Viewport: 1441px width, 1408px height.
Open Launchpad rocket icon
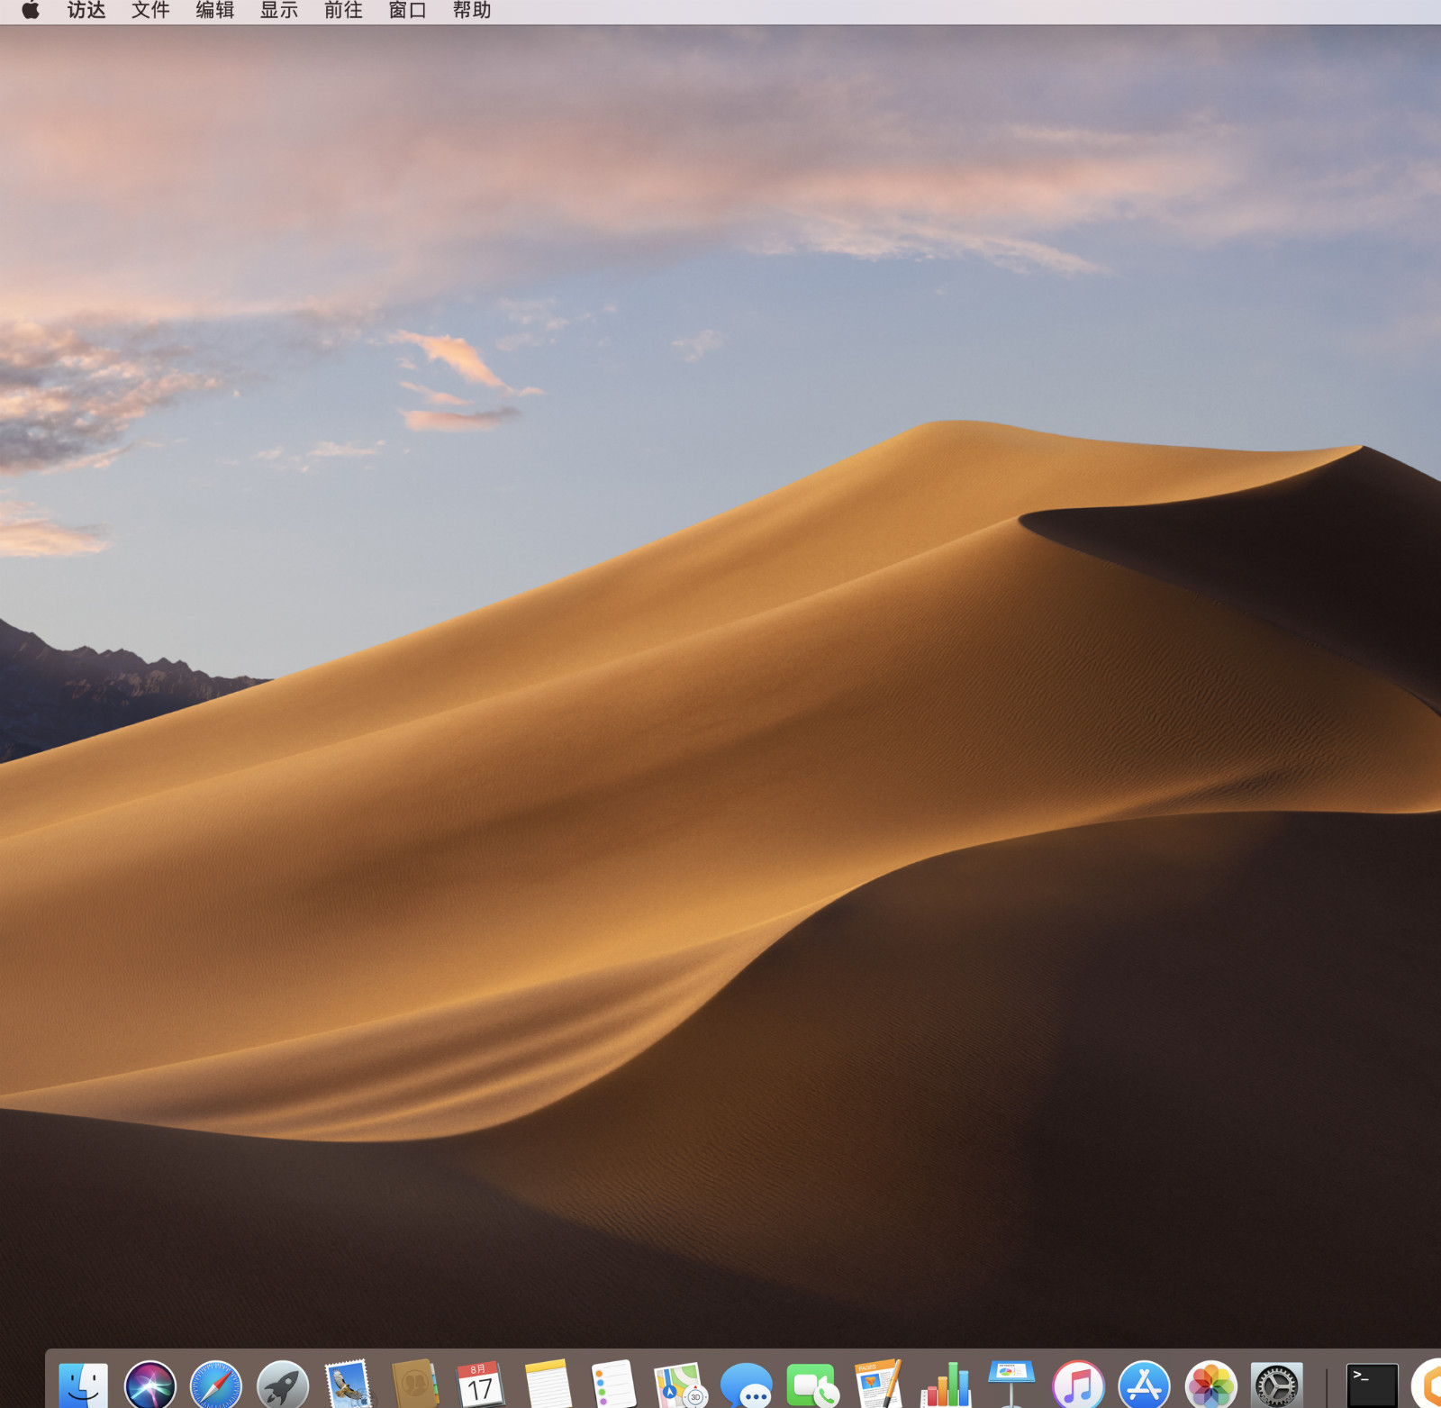[x=283, y=1385]
